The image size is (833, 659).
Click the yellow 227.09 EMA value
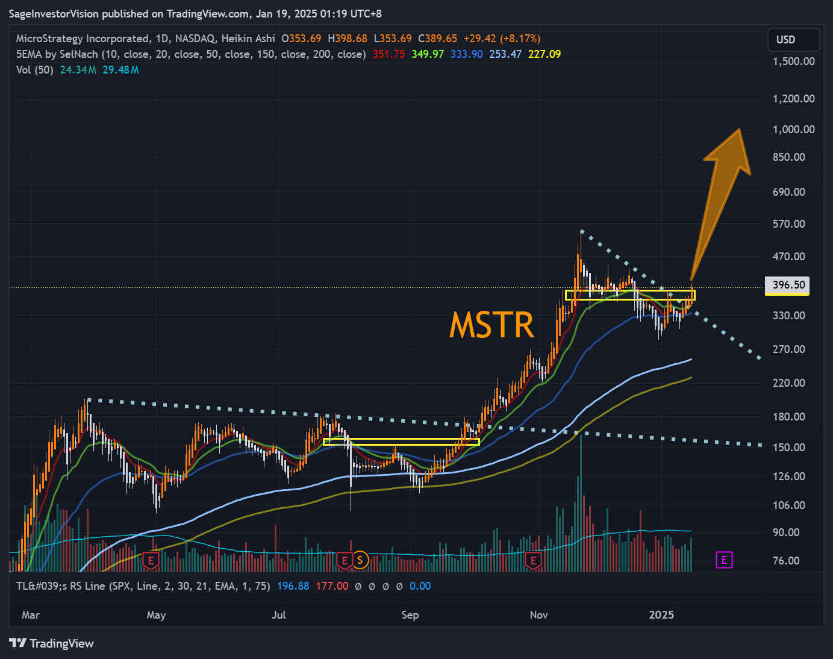point(544,54)
